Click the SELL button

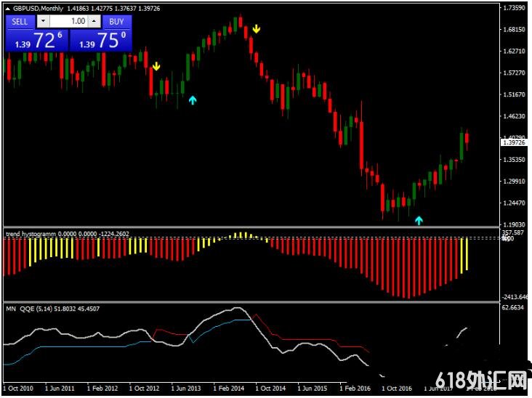click(x=20, y=22)
